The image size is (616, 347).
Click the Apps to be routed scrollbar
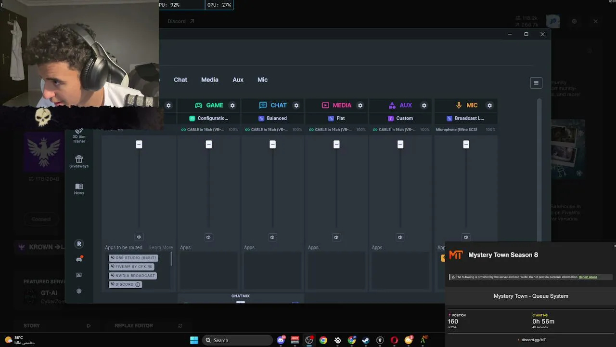click(171, 259)
